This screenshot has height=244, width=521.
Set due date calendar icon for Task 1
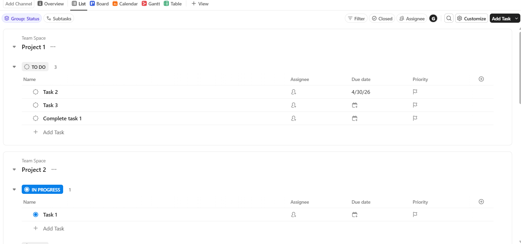(x=355, y=215)
